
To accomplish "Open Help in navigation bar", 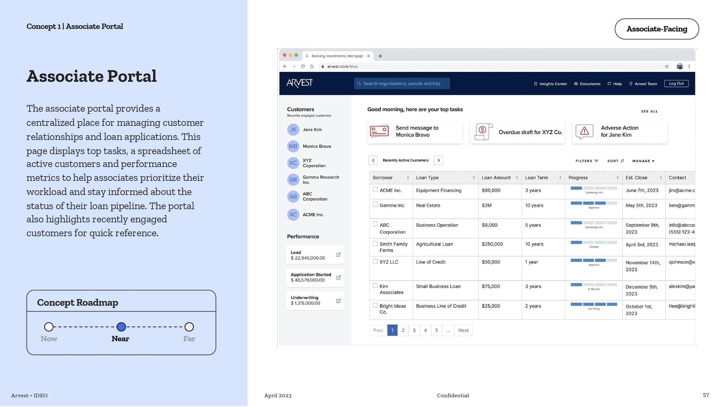I will (615, 84).
